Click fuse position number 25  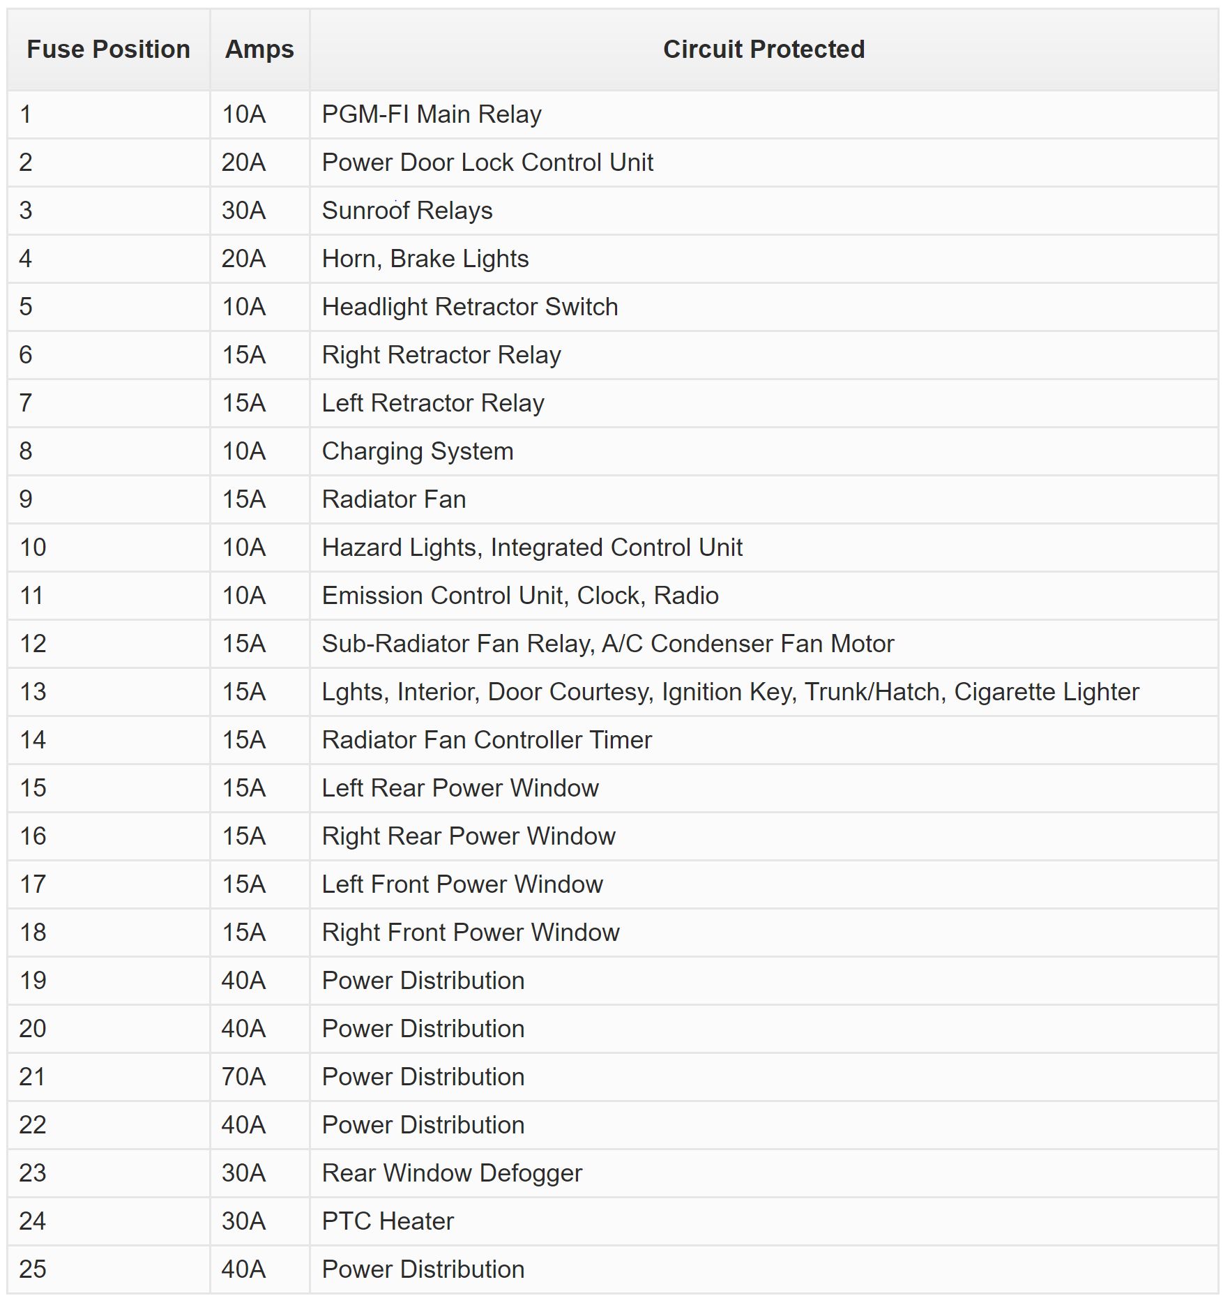(x=33, y=1269)
